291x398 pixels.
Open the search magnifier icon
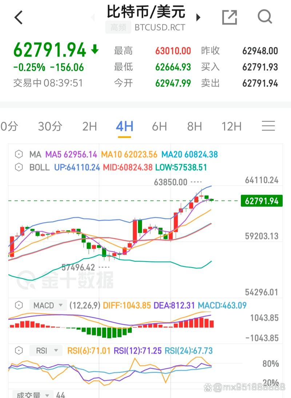(x=265, y=17)
